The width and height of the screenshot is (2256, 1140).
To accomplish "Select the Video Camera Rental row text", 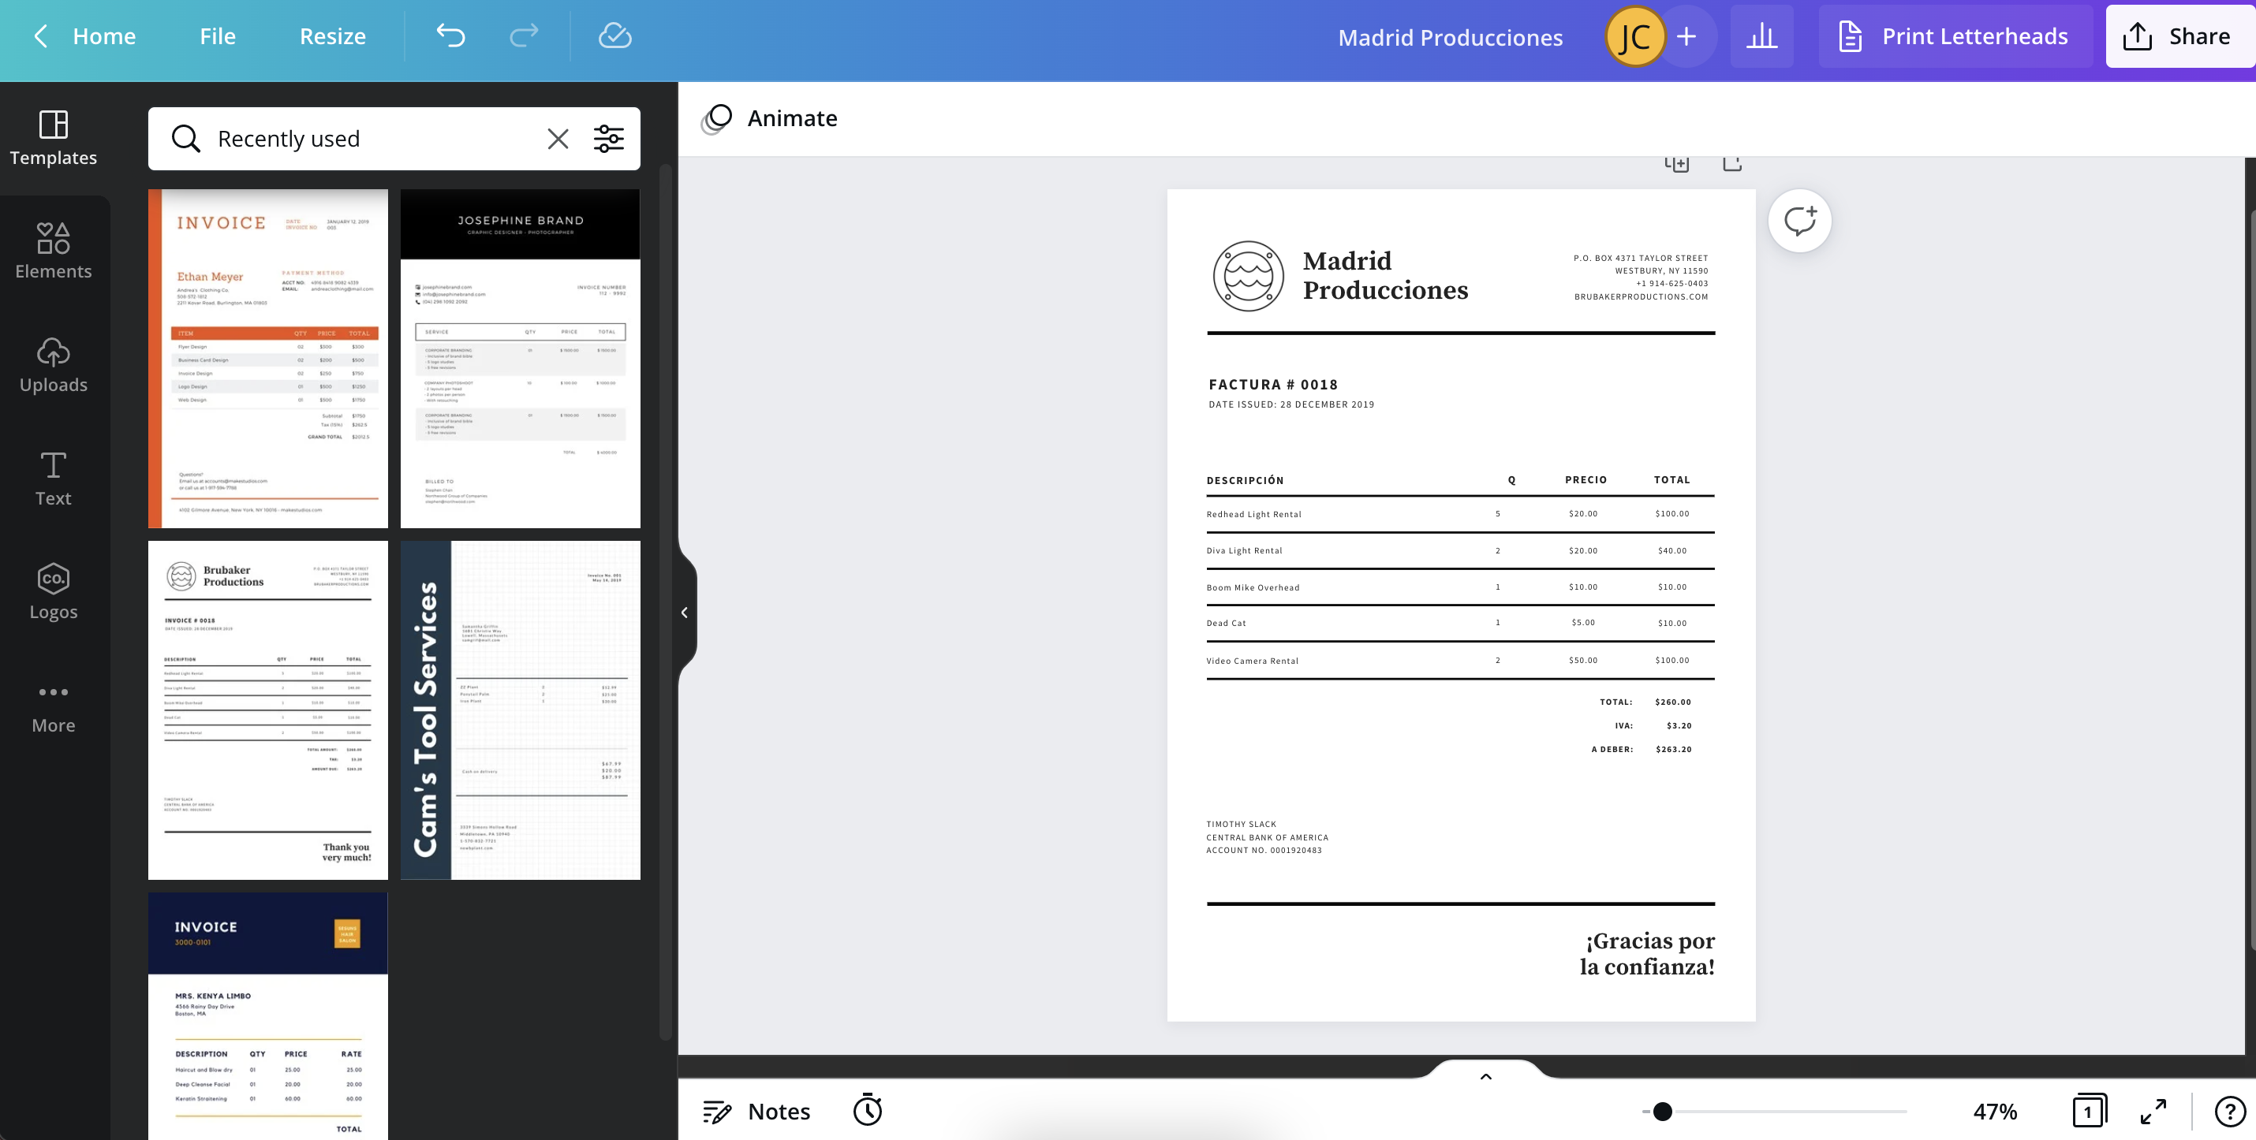I will (x=1253, y=661).
